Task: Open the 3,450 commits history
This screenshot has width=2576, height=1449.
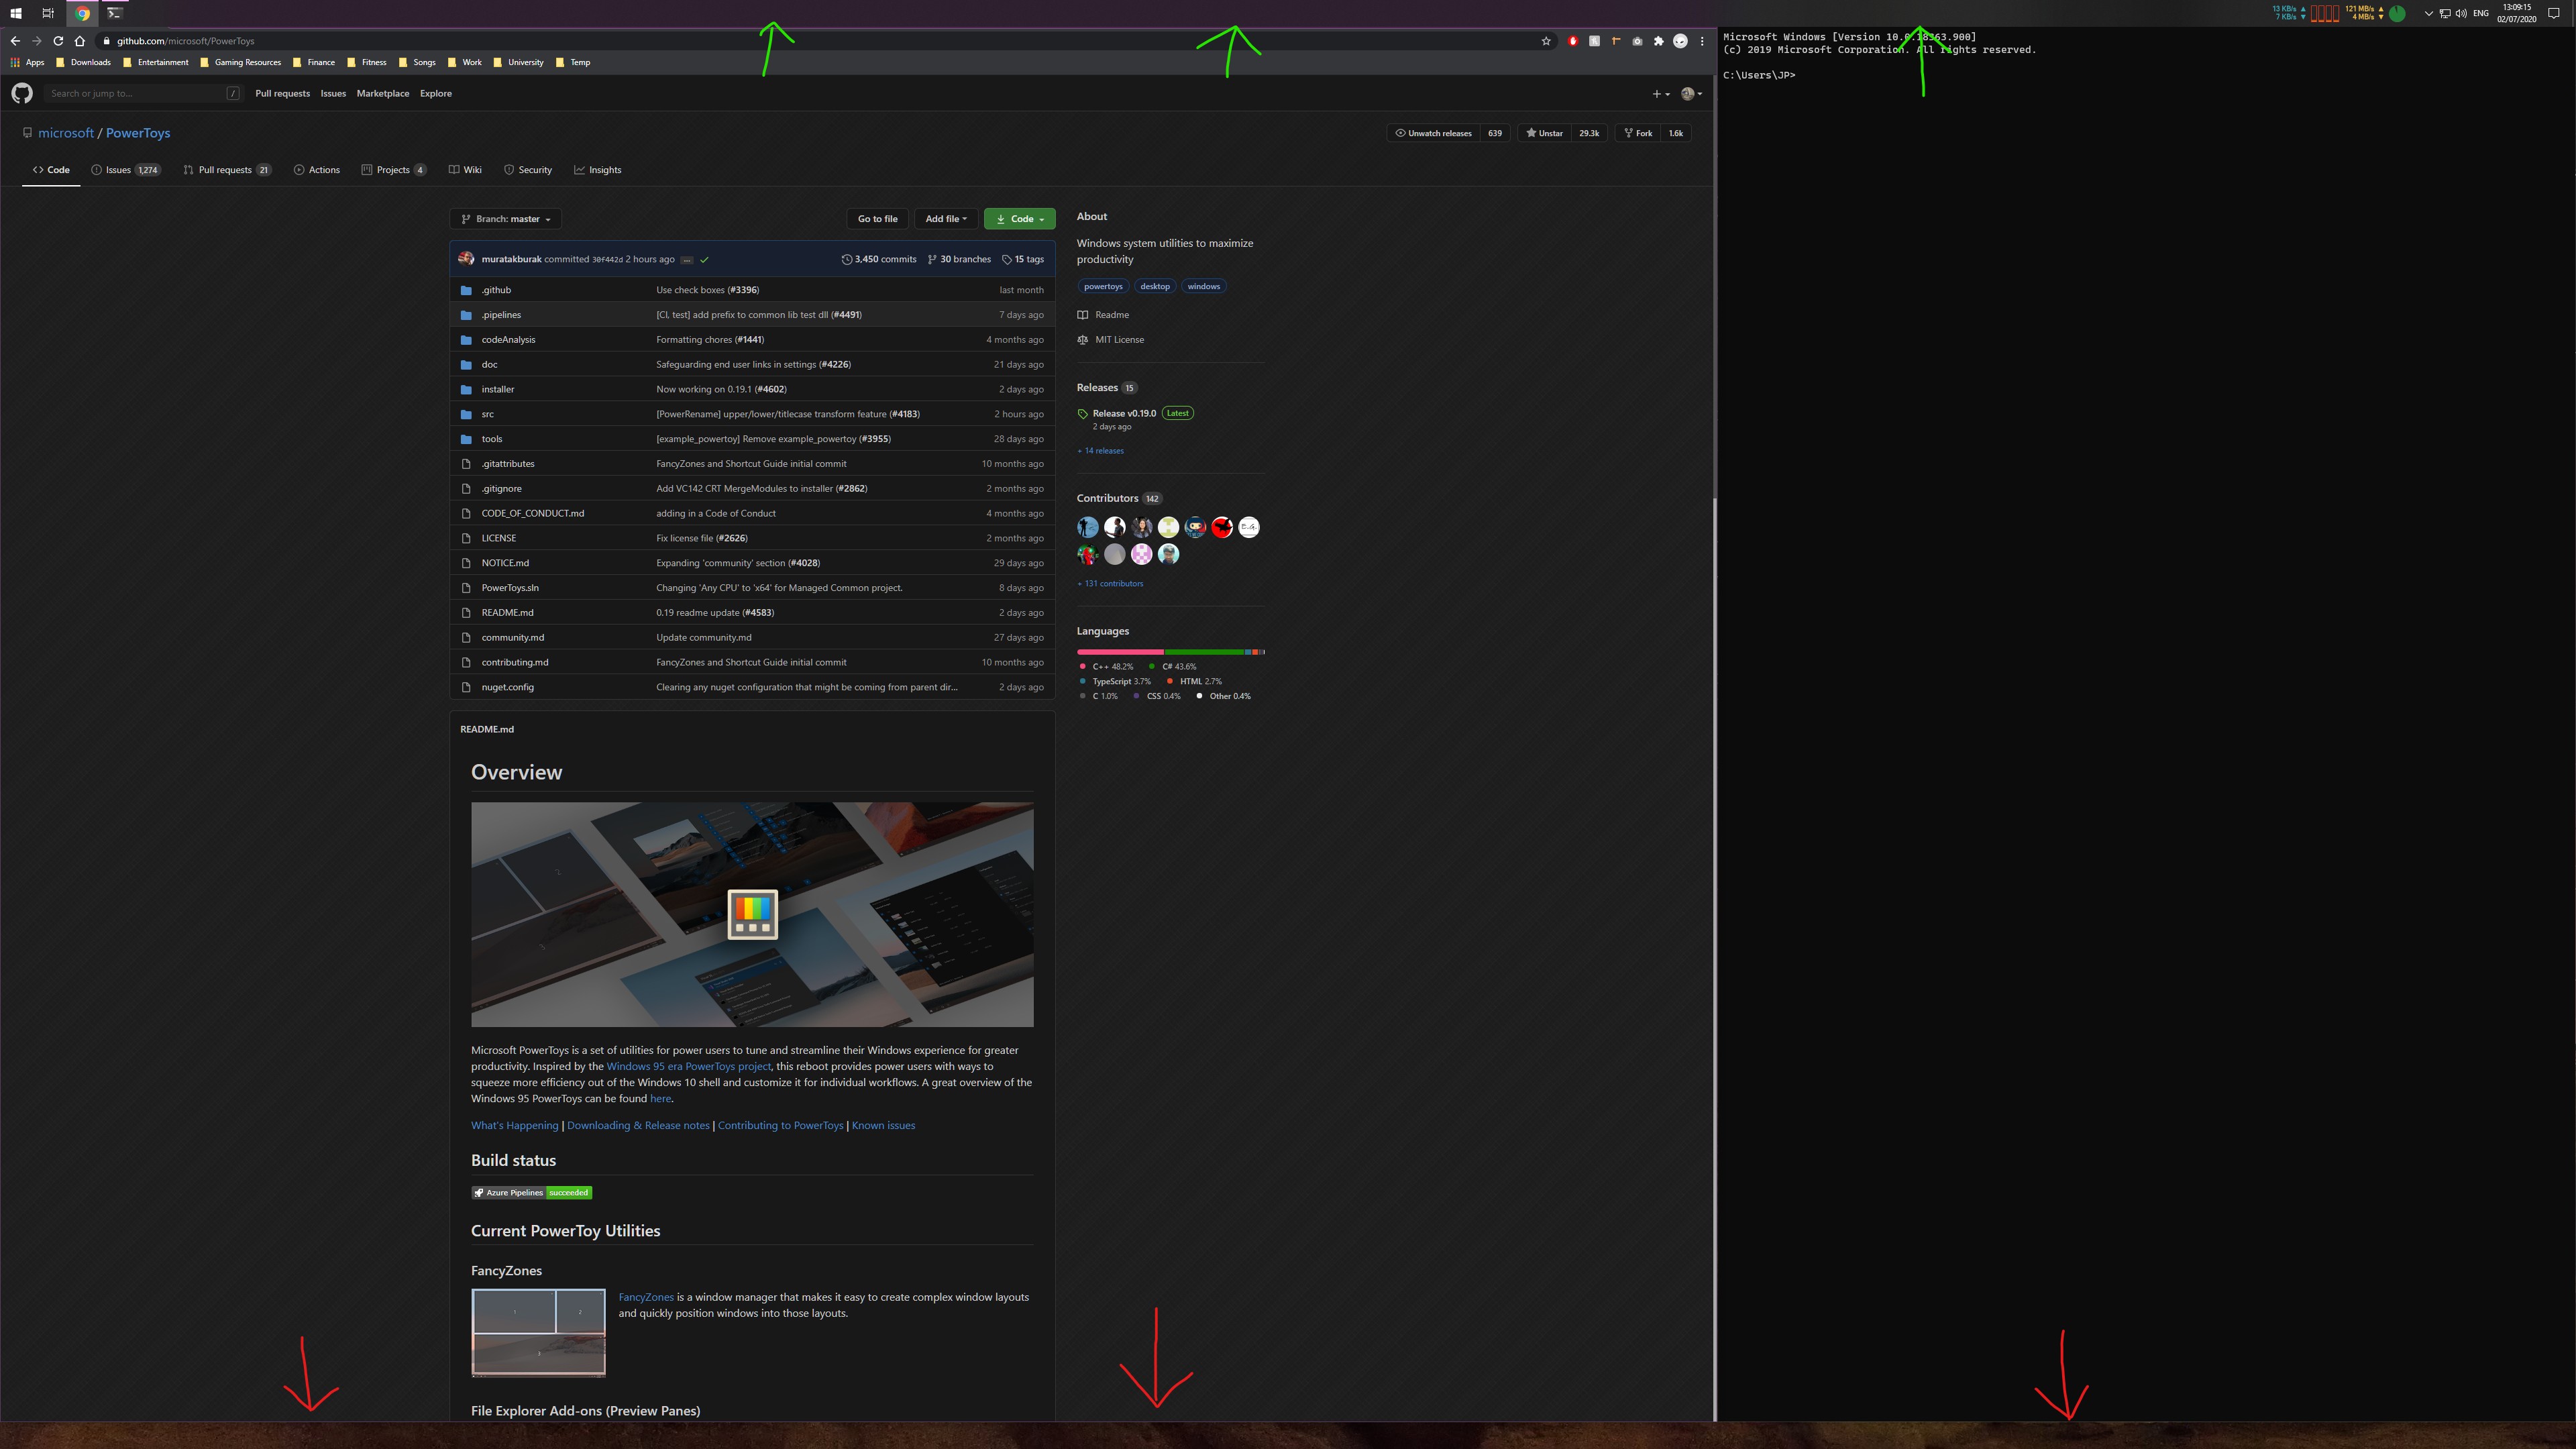Action: (x=879, y=259)
